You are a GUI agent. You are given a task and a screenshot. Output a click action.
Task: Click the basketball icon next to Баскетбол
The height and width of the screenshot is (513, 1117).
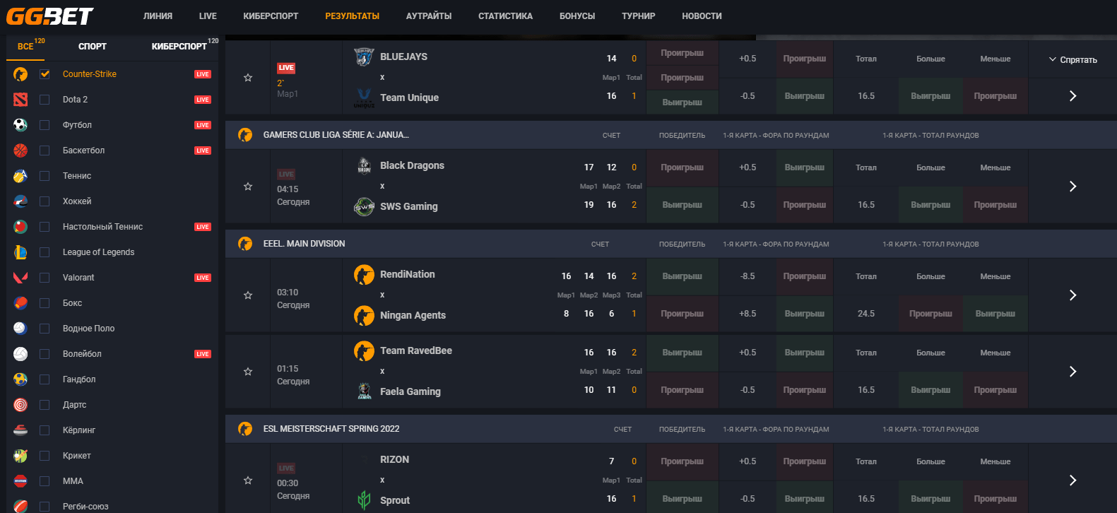pyautogui.click(x=20, y=151)
